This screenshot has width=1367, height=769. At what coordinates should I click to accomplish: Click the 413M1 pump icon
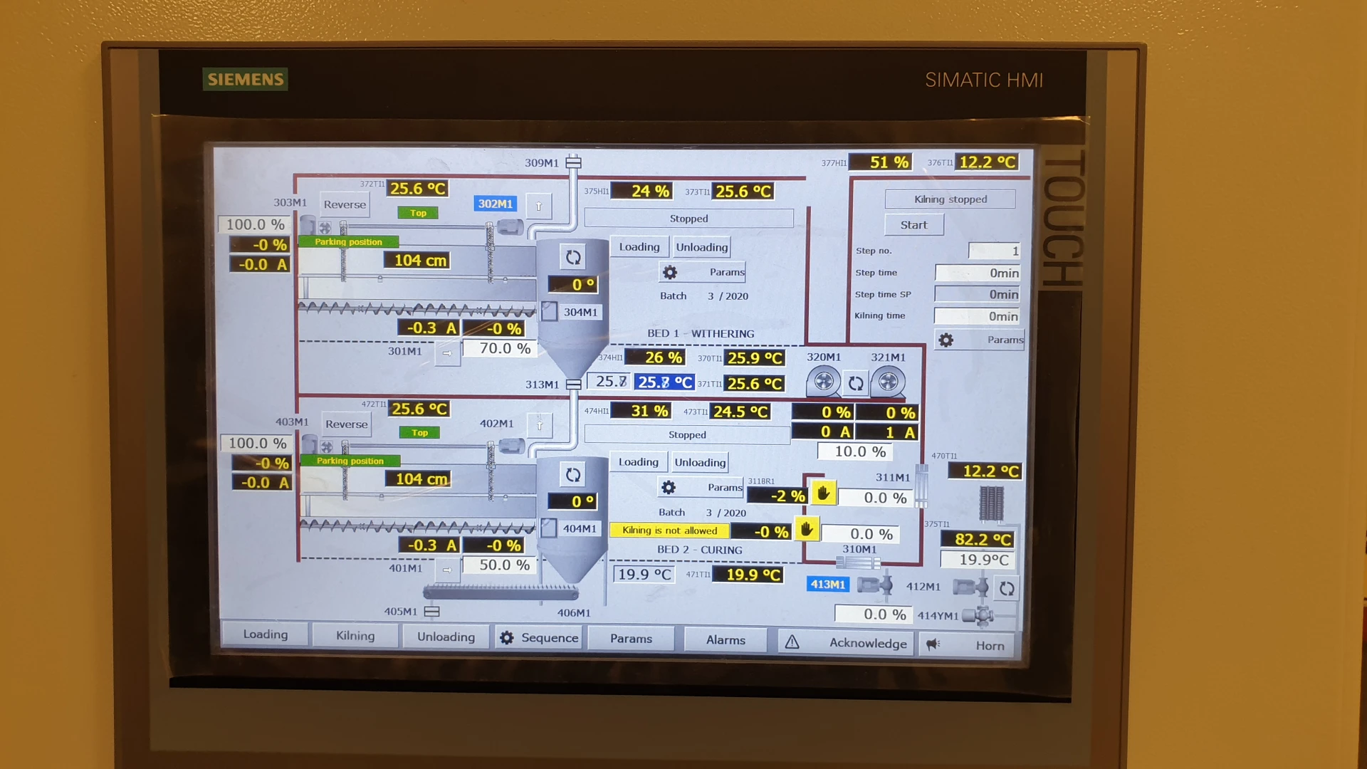874,585
